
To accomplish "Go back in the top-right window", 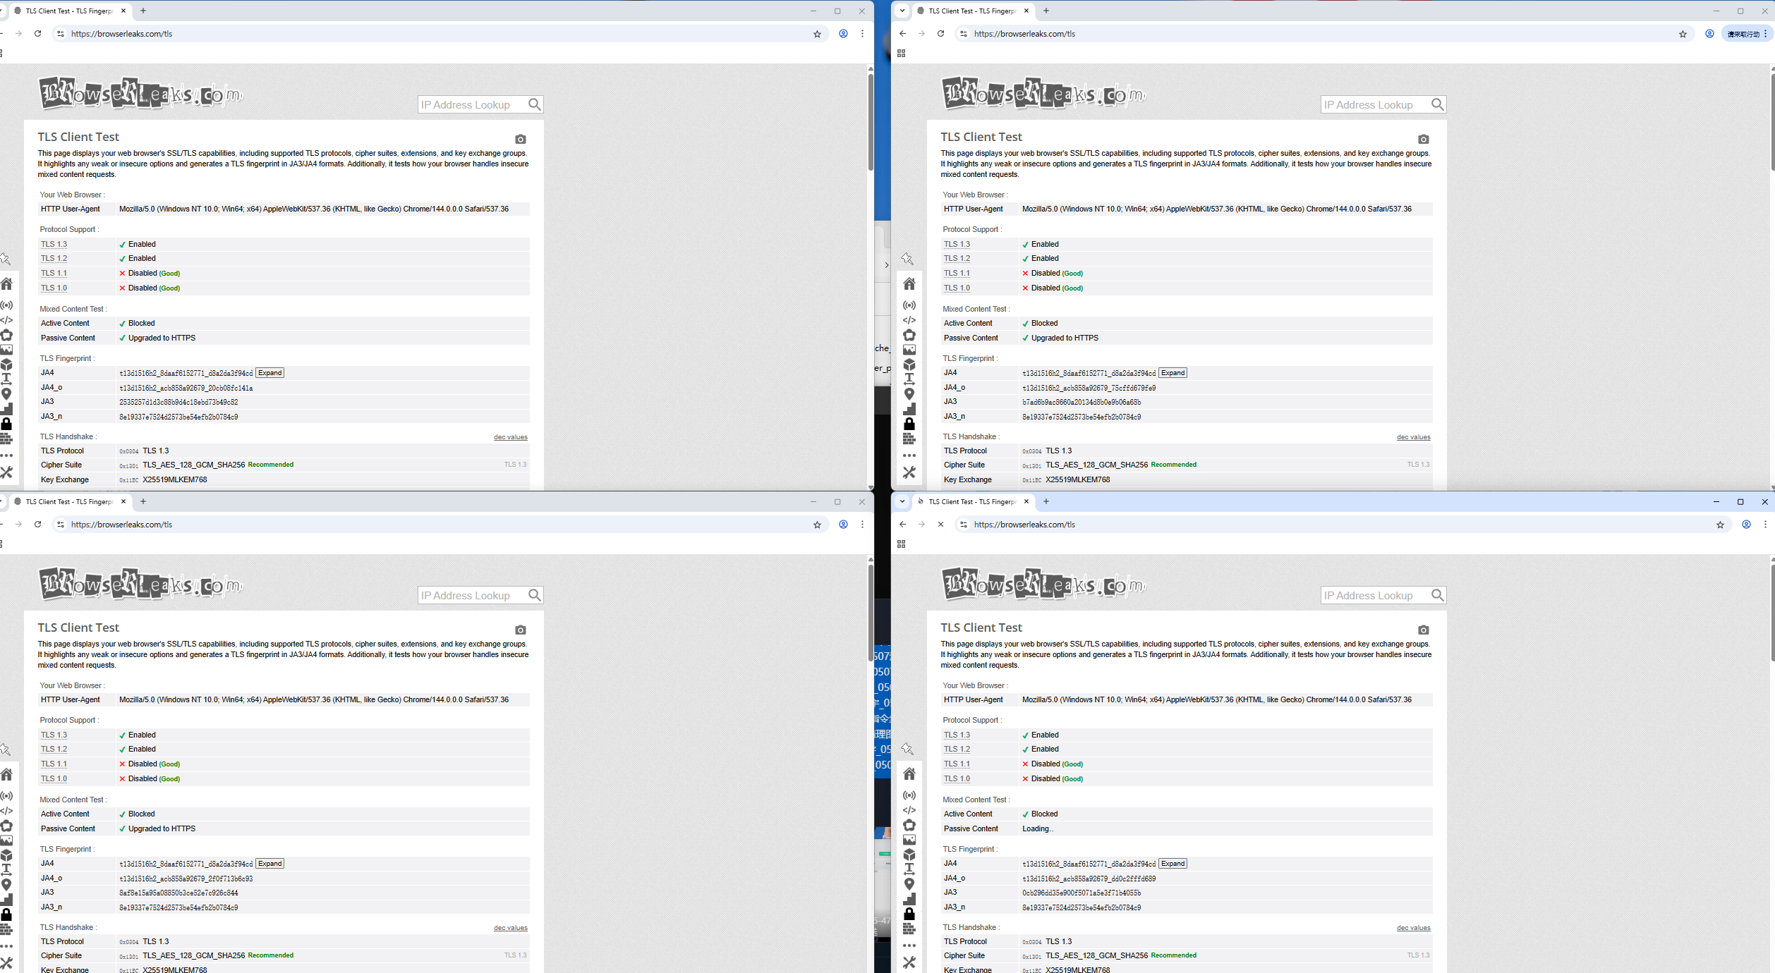I will point(903,34).
